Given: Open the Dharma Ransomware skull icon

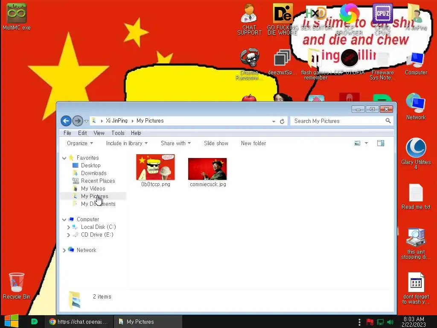Looking at the screenshot, I should (x=249, y=64).
